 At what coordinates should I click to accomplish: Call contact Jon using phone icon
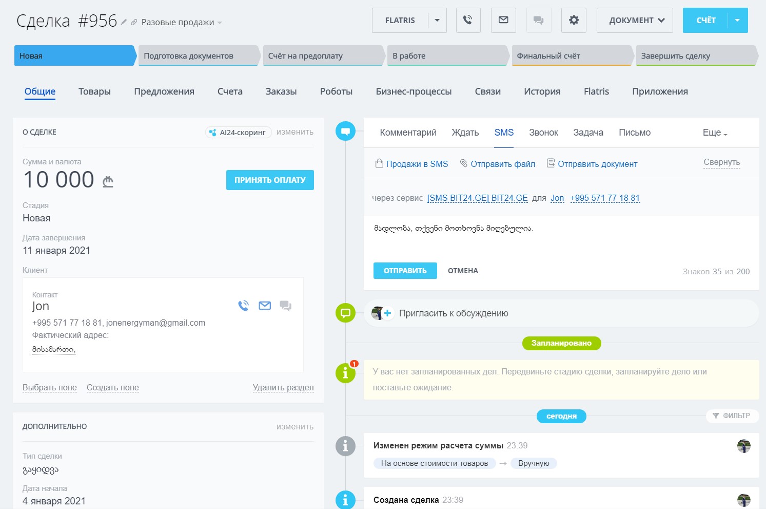coord(243,306)
